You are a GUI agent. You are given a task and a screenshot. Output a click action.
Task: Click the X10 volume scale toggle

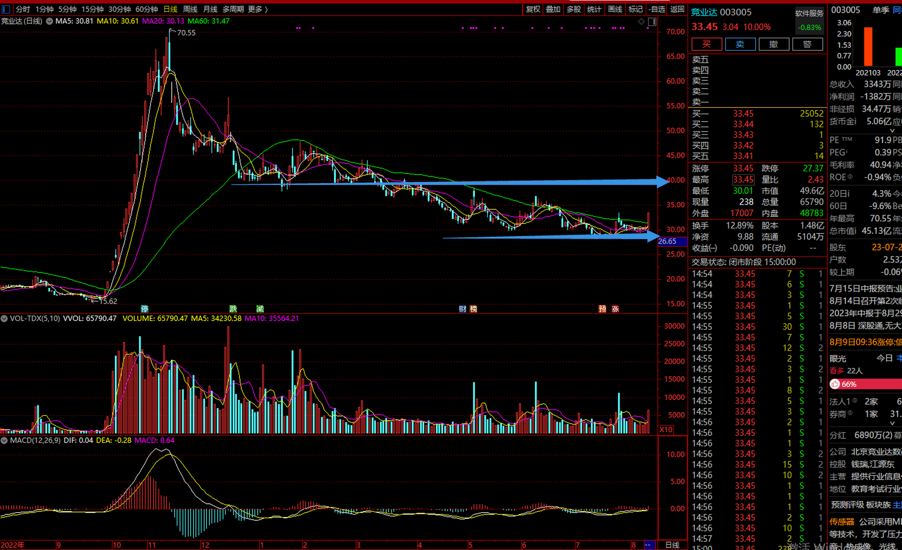coord(666,429)
